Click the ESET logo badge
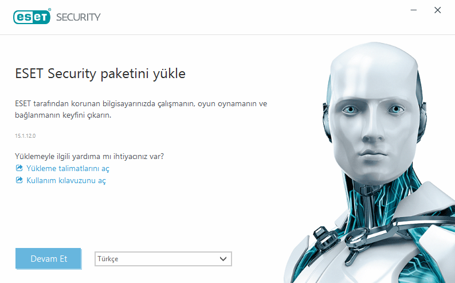 point(32,17)
